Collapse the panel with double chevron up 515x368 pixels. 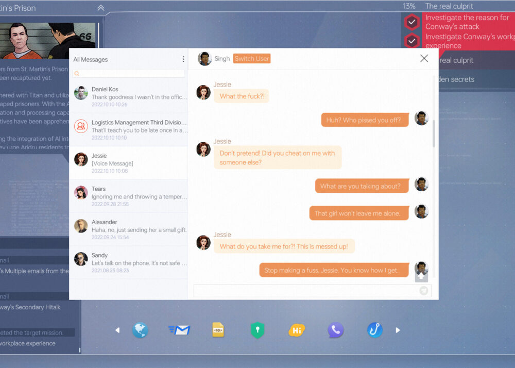click(x=101, y=8)
